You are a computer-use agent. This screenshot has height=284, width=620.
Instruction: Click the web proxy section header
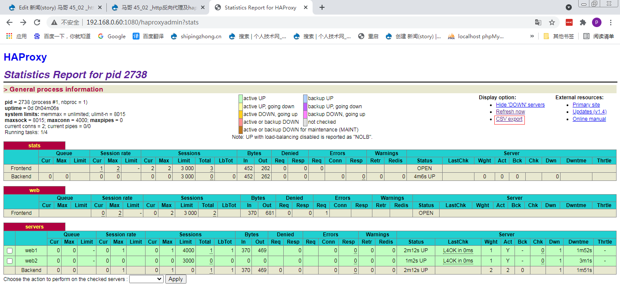(34, 190)
